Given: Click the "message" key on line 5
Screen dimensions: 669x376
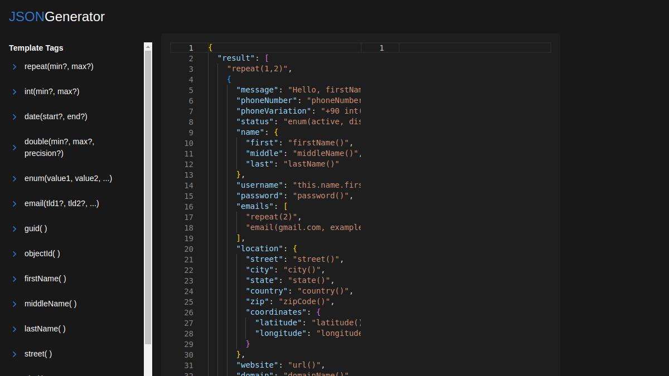Looking at the screenshot, I should pyautogui.click(x=258, y=90).
